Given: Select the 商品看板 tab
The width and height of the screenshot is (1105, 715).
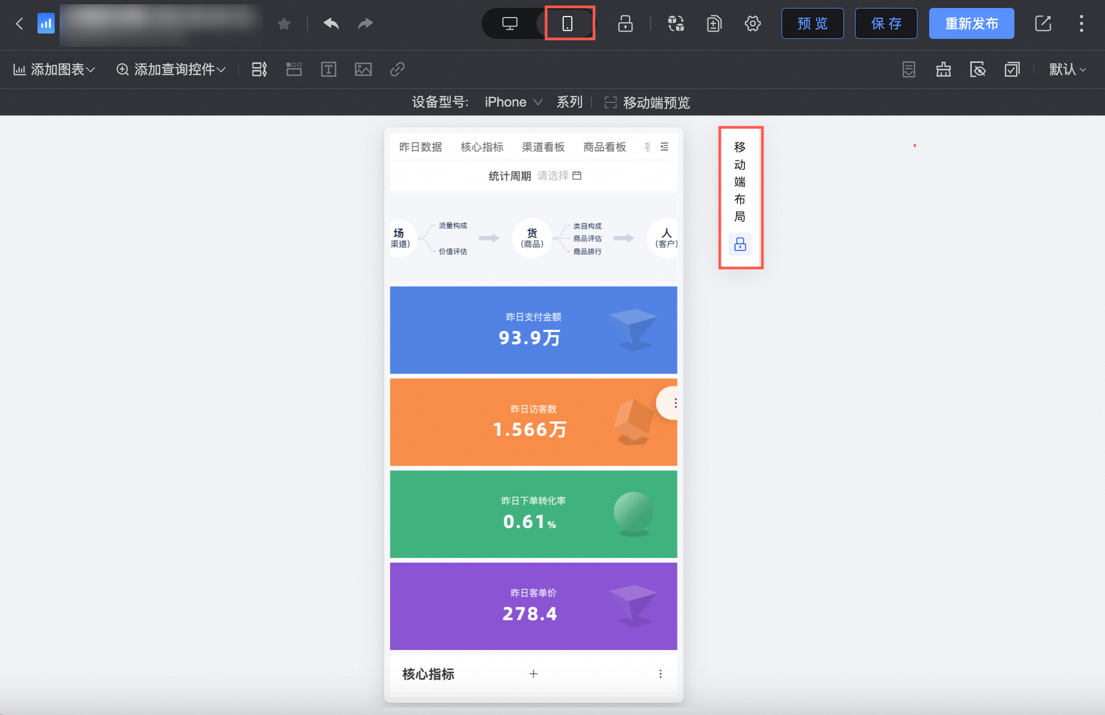Looking at the screenshot, I should click(x=604, y=147).
